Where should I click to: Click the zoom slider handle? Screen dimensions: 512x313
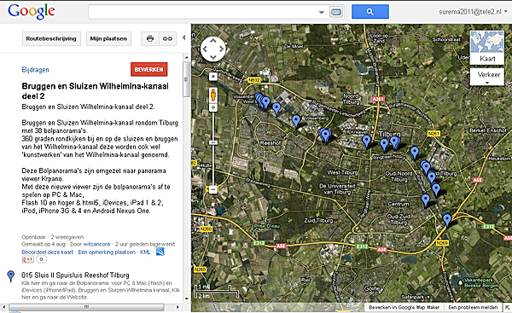212,142
